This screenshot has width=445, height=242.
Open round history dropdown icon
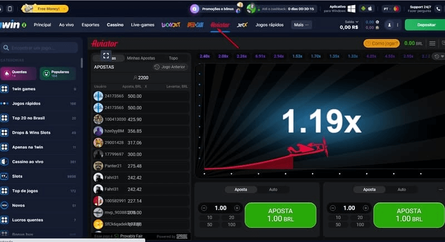(438, 56)
